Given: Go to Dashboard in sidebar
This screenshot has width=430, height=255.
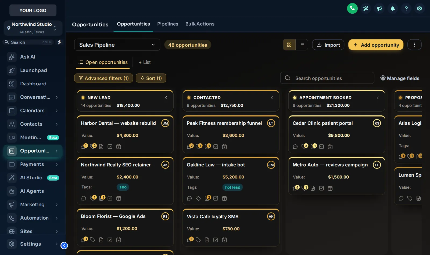Looking at the screenshot, I should pos(33,84).
